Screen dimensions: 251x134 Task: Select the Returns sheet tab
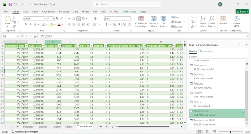56,127
